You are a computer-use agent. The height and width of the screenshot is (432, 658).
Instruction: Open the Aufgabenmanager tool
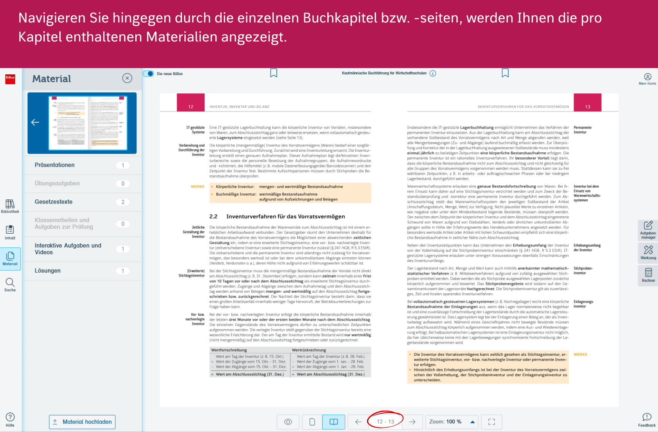coord(648,230)
